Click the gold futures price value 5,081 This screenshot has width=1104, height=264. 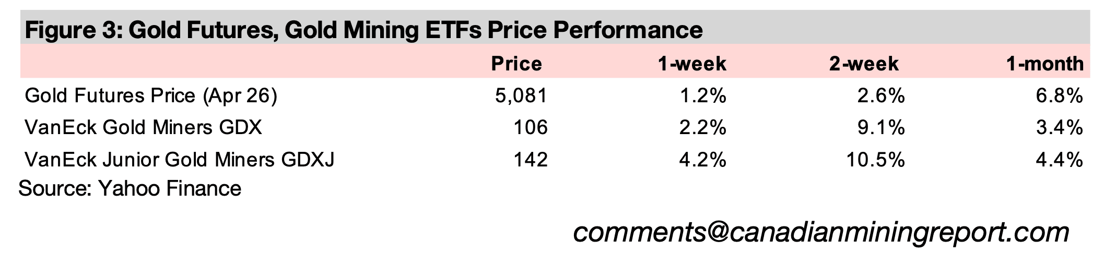(x=521, y=96)
